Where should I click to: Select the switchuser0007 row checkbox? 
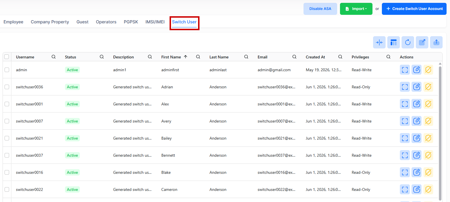click(x=7, y=121)
